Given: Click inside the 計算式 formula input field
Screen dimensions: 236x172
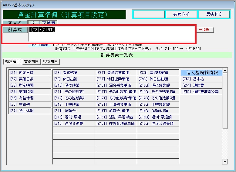Looking at the screenshot, I should pyautogui.click(x=111, y=35).
